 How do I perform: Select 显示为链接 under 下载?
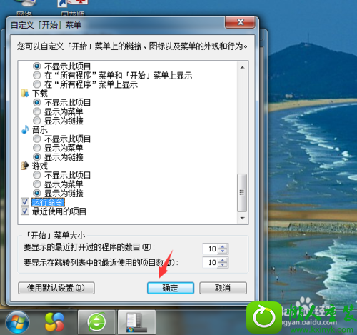pyautogui.click(x=36, y=121)
